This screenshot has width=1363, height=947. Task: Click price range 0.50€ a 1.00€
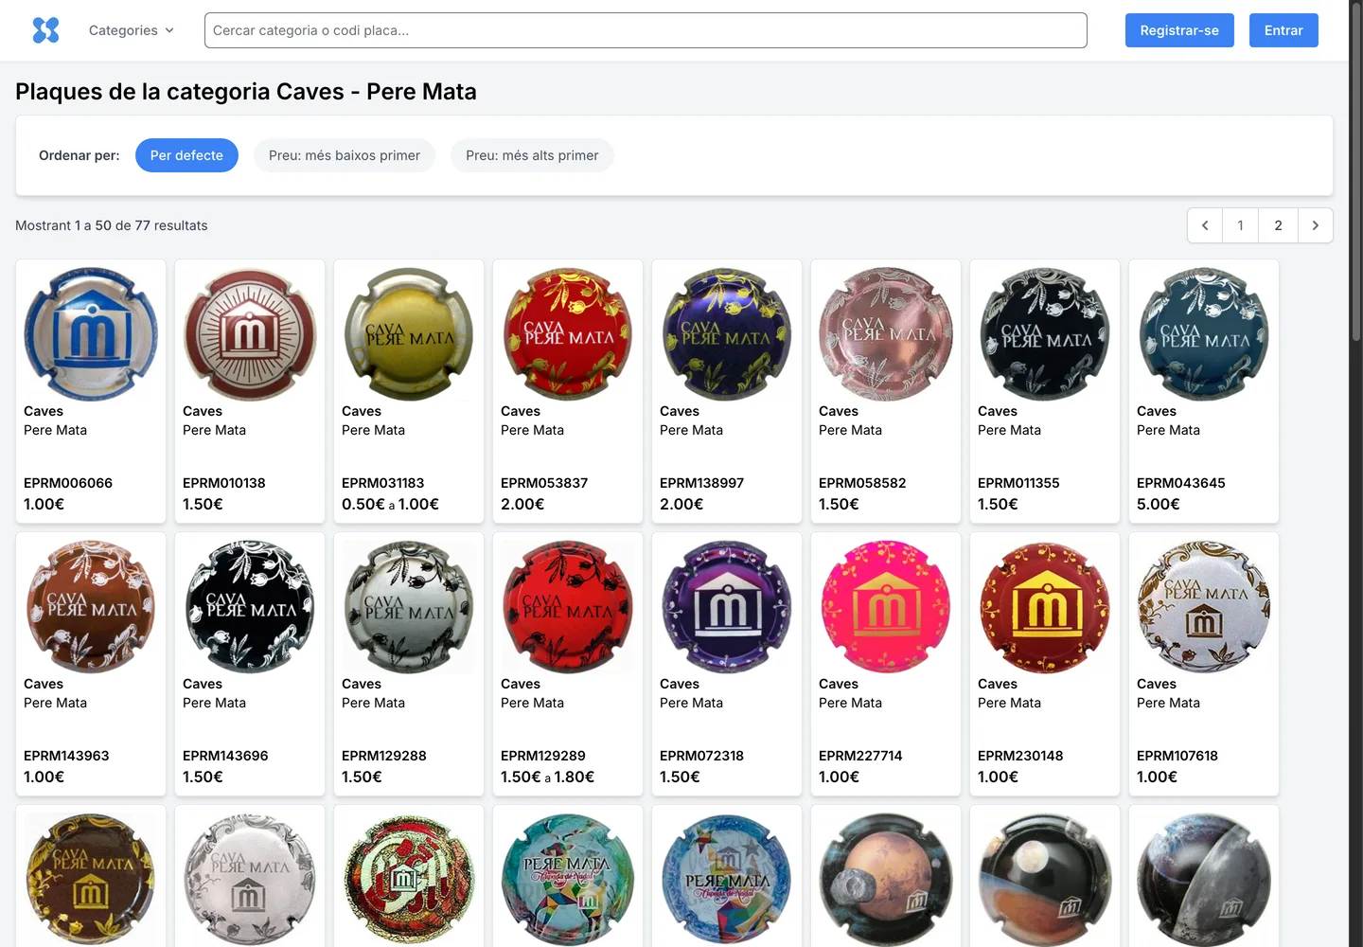point(390,504)
